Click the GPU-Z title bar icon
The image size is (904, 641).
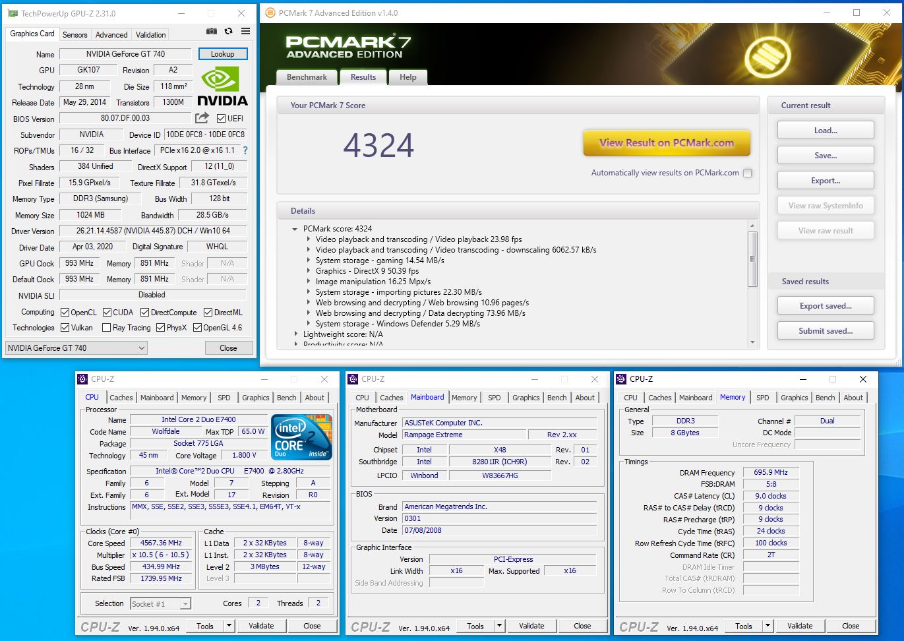coord(13,13)
